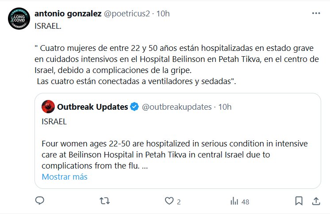
Task: View tweet analytics bar chart icon
Action: click(234, 201)
